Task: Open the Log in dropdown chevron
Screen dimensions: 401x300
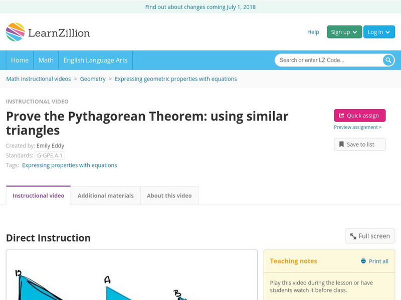Action: coord(386,31)
